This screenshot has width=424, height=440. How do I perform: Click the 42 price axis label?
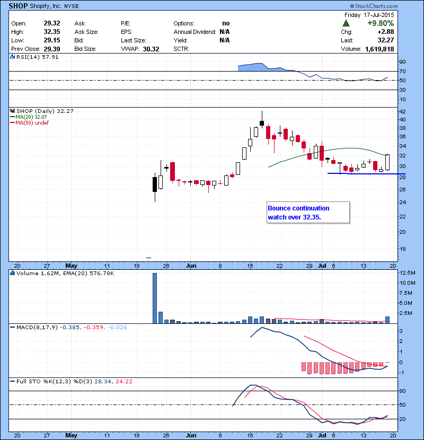point(402,112)
